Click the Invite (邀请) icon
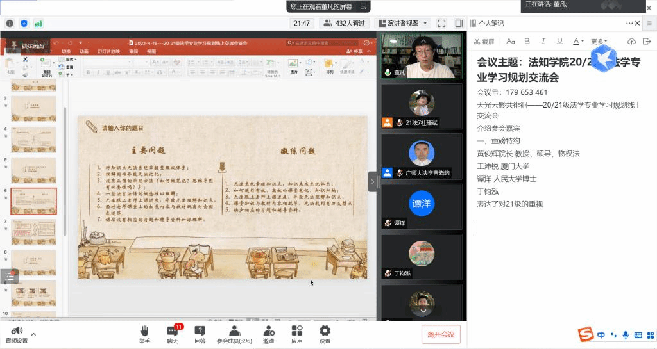 tap(268, 334)
